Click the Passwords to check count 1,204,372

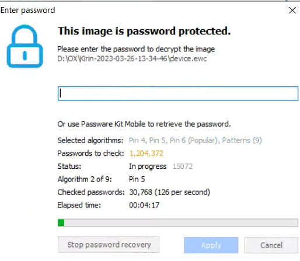[146, 154]
